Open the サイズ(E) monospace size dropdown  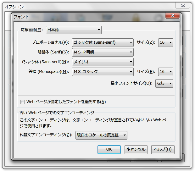166,72
